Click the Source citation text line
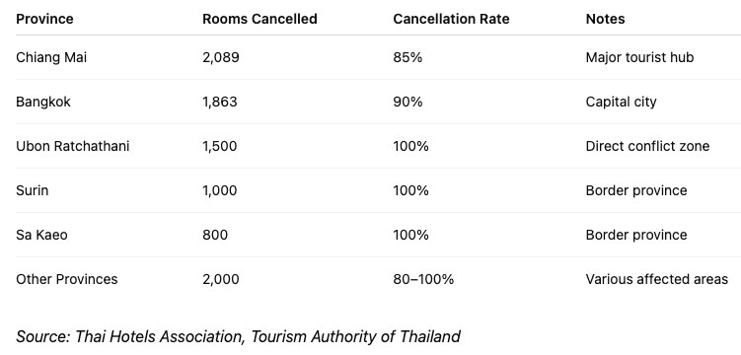 click(x=238, y=336)
